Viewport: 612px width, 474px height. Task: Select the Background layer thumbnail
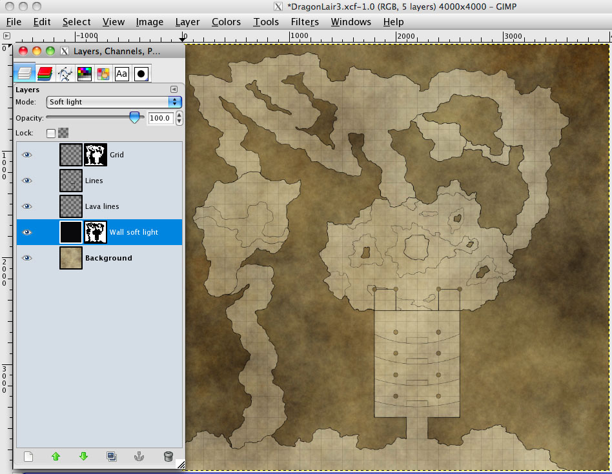(70, 257)
